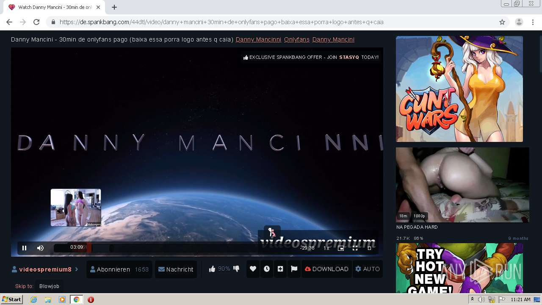Image resolution: width=542 pixels, height=305 pixels.
Task: Launch Internet Explorer from taskbar
Action: [34, 299]
